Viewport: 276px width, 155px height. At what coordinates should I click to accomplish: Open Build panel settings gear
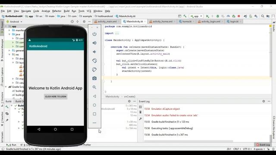(x=129, y=101)
